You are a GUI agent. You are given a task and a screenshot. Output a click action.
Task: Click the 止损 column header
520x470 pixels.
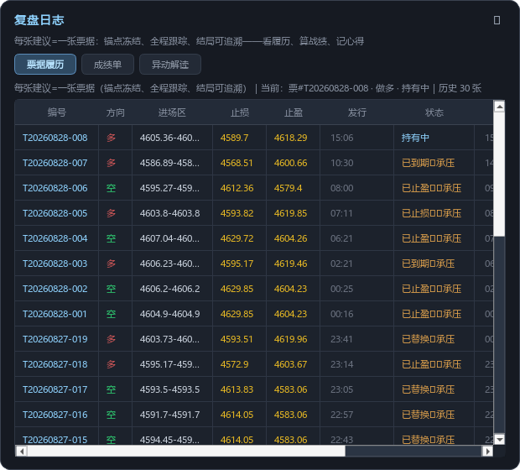[x=240, y=112]
